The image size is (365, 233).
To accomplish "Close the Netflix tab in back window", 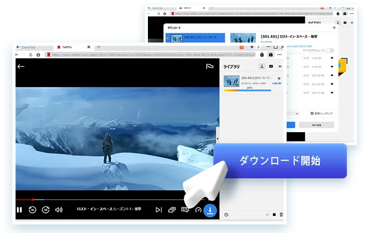I will pyautogui.click(x=204, y=8).
